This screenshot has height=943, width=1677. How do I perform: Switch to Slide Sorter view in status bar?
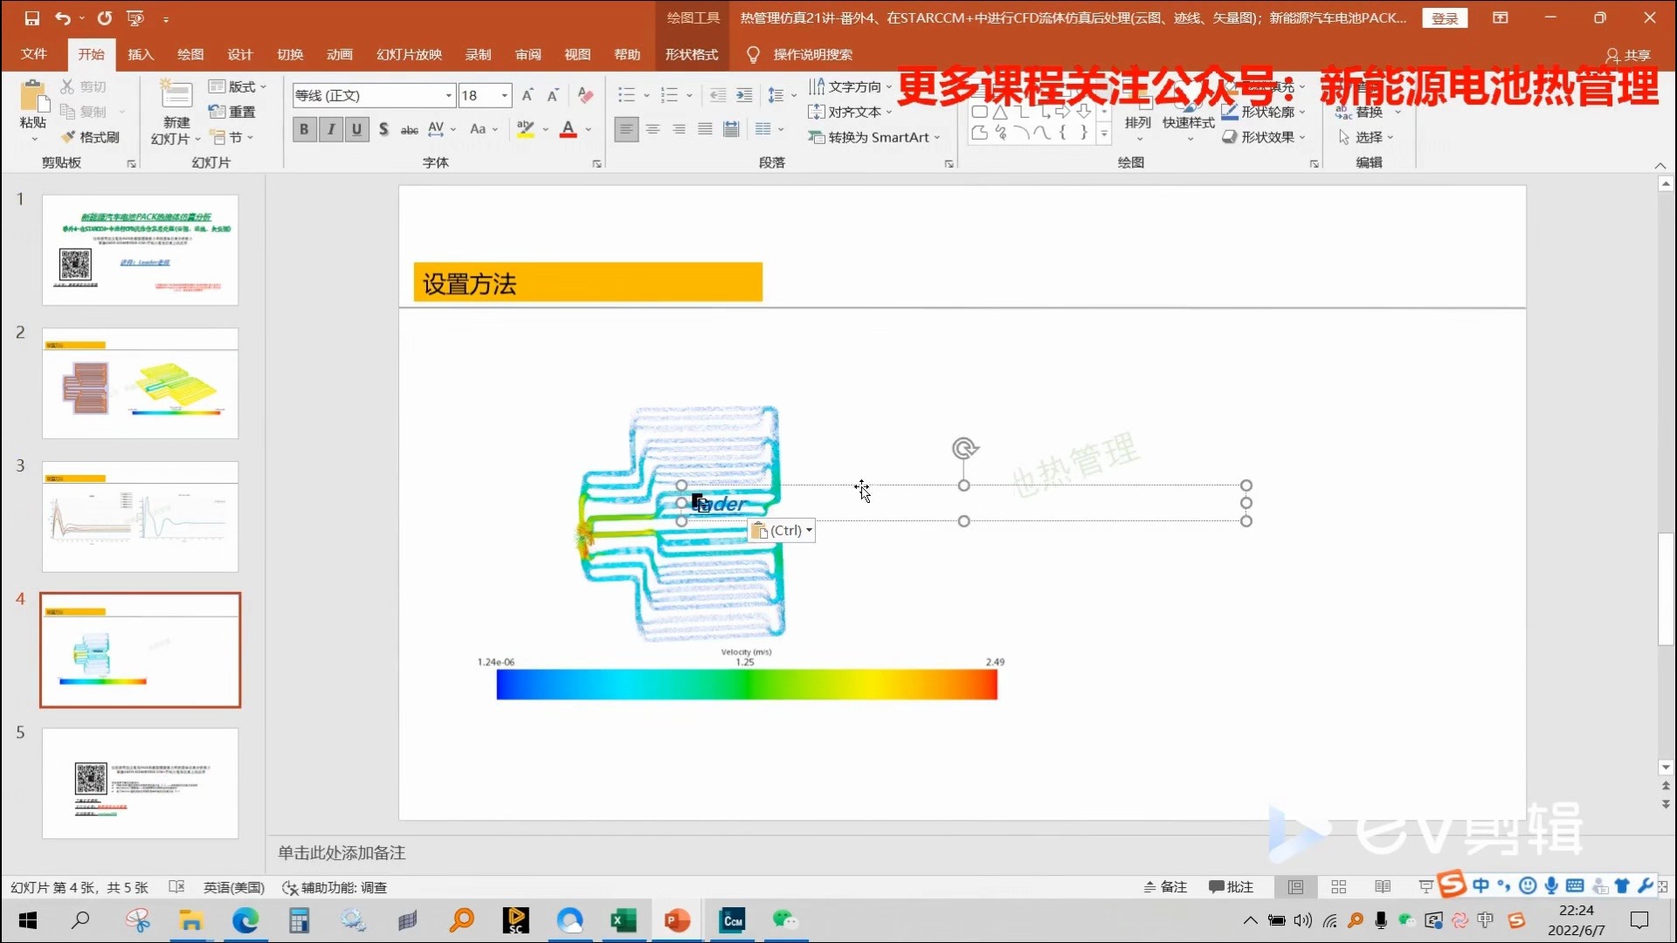click(x=1338, y=886)
